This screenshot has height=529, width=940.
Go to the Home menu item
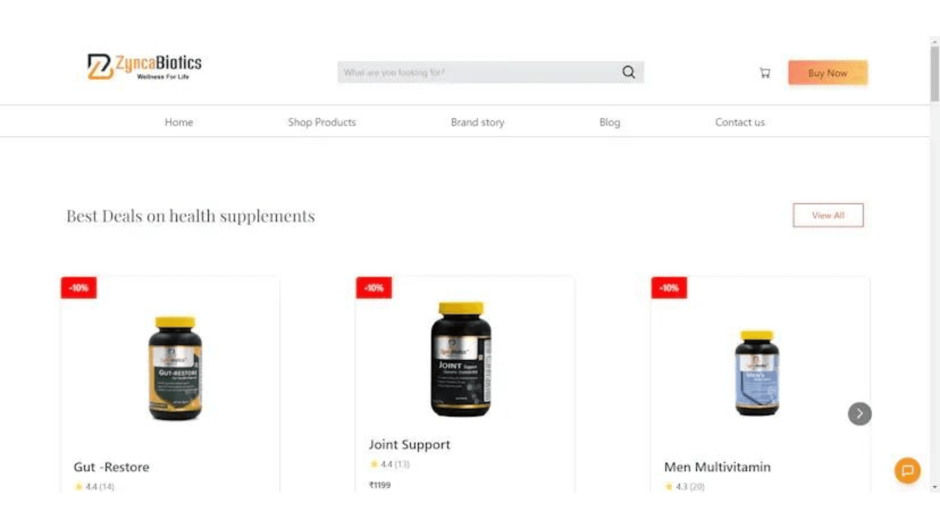pos(179,122)
